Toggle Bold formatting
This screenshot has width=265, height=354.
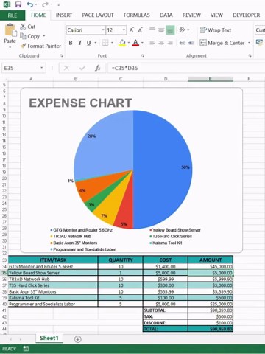point(71,43)
